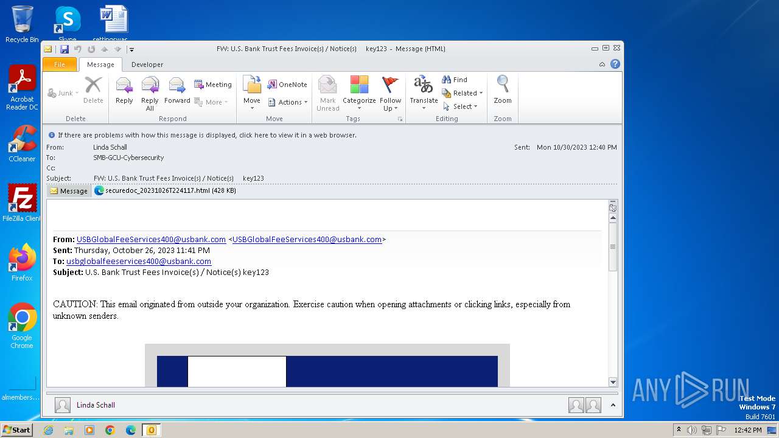Show hidden system tray icons
This screenshot has width=779, height=438.
(679, 430)
